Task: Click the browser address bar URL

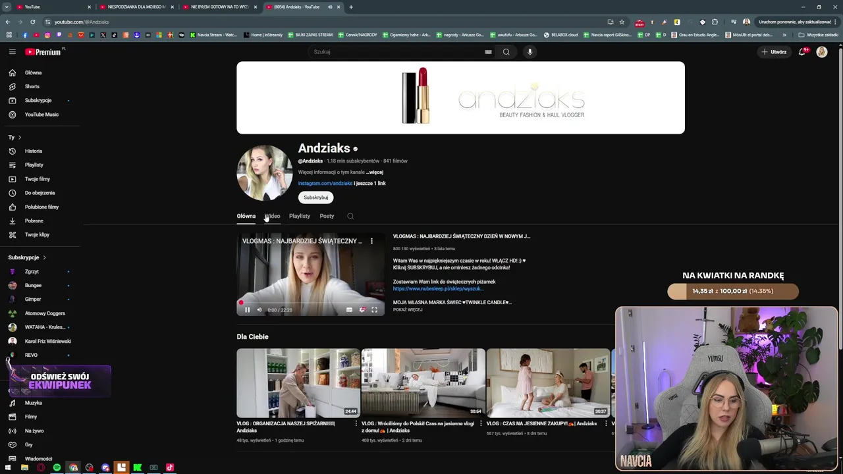Action: (x=82, y=22)
